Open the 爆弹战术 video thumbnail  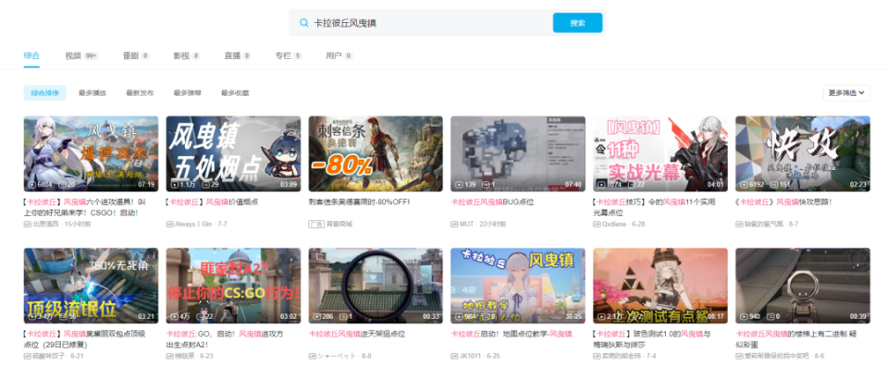(92, 154)
